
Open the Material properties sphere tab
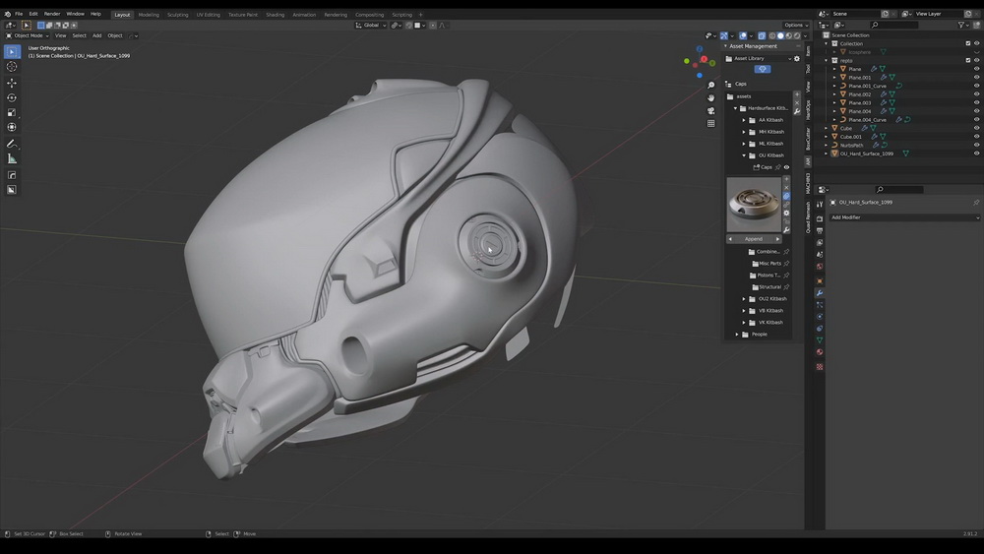pos(820,352)
